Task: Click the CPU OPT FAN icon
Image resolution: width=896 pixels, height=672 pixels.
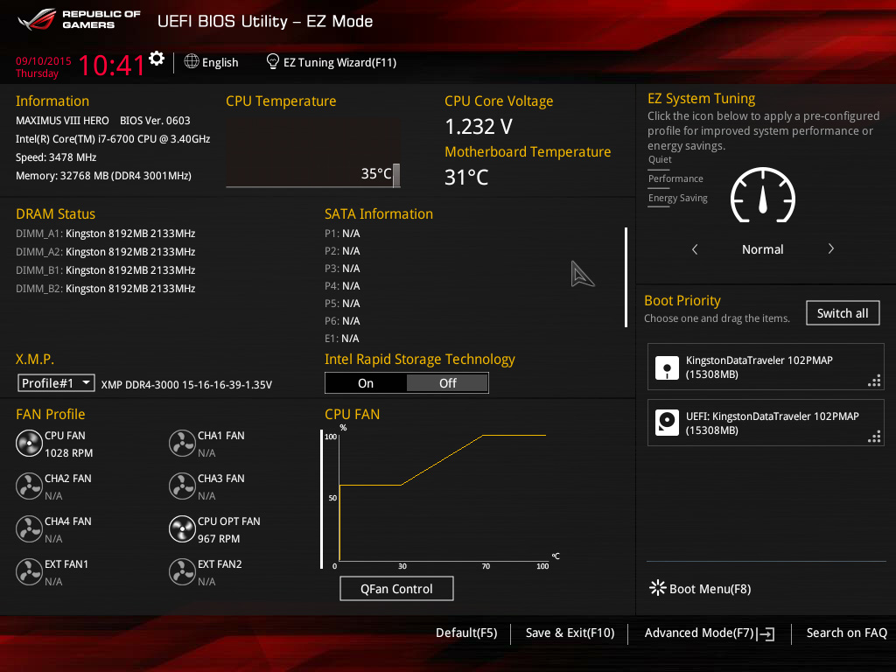Action: click(182, 529)
